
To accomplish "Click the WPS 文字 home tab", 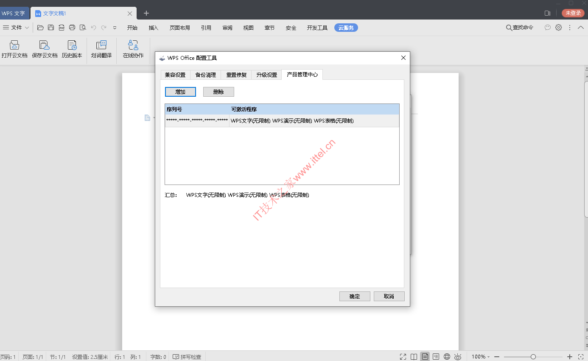I will pos(14,14).
